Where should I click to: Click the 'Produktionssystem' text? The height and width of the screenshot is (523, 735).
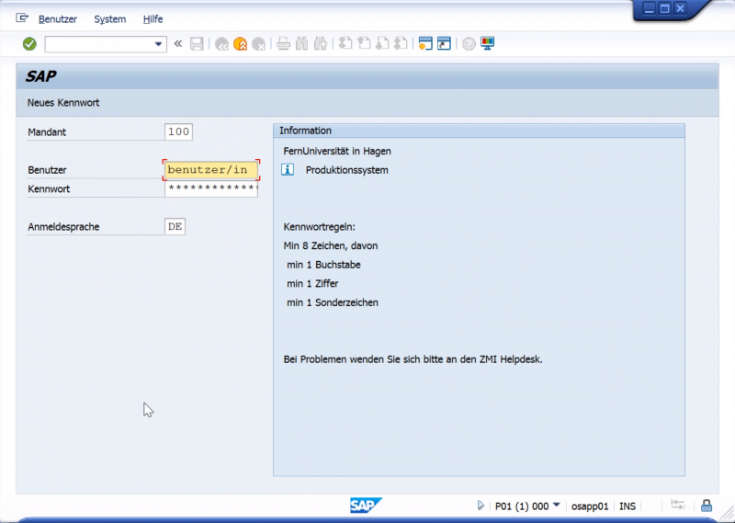347,170
